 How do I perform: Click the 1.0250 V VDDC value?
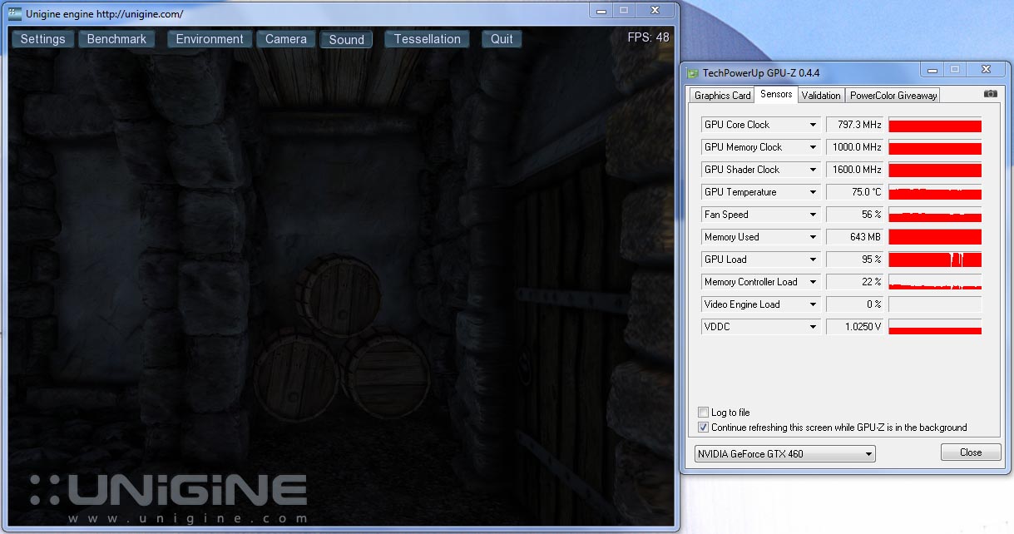854,327
